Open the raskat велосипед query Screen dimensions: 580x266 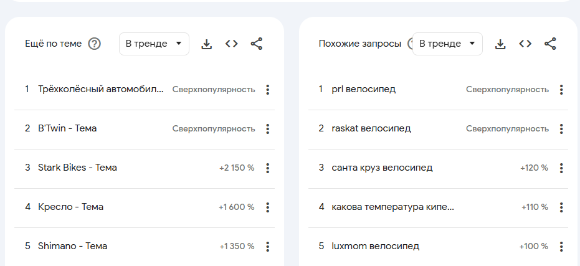(x=371, y=128)
